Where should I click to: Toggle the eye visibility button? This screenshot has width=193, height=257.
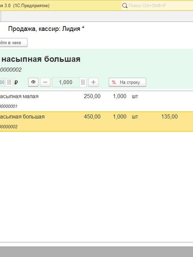coord(33,82)
